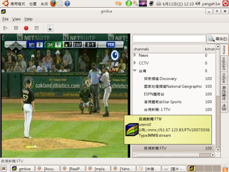Viewport: 229px width, 172px height.
Task: Click the orange key tray icon
Action: 119,3
